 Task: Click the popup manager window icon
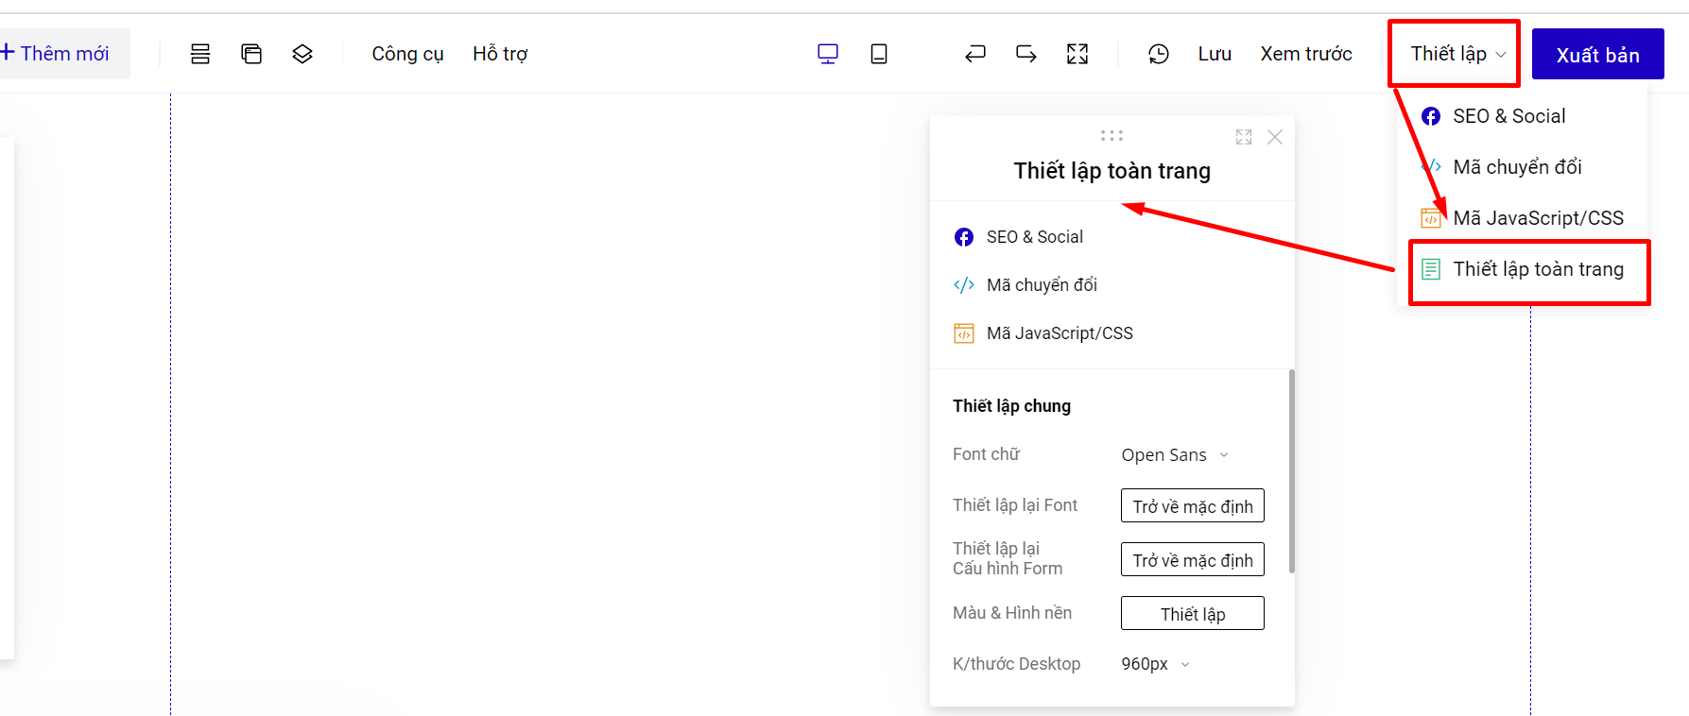click(251, 54)
